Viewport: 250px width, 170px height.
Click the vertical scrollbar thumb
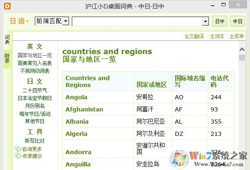242,58
